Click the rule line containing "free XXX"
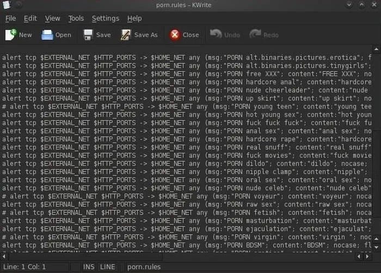The width and height of the screenshot is (381, 273). 187,74
